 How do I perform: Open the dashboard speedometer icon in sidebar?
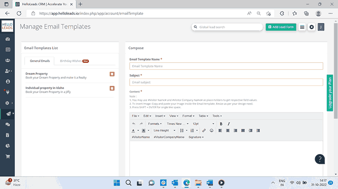pyautogui.click(x=8, y=39)
